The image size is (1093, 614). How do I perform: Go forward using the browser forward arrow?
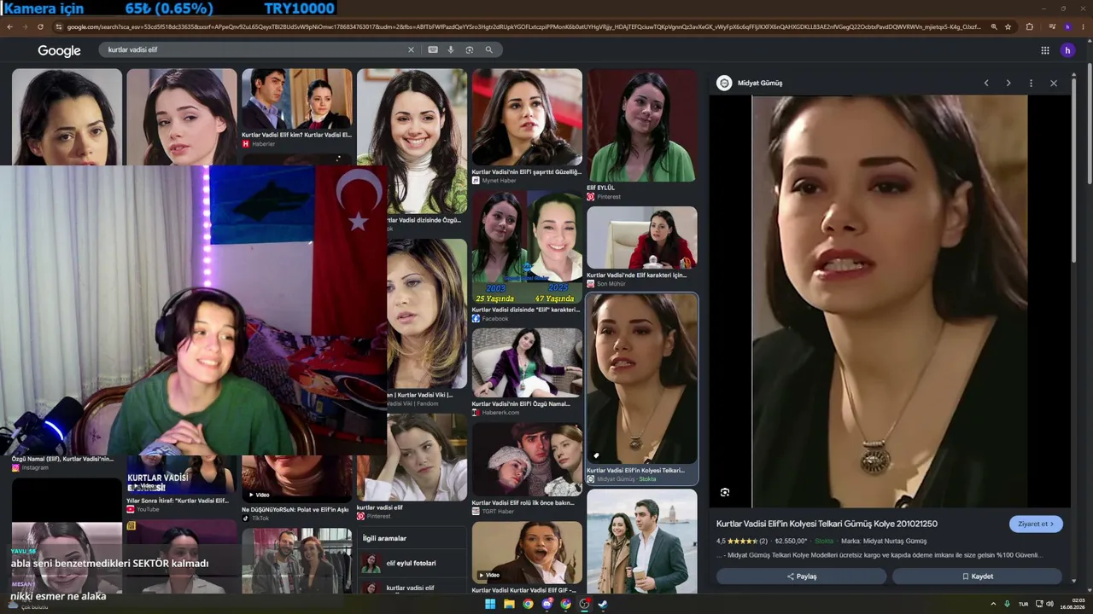(25, 26)
